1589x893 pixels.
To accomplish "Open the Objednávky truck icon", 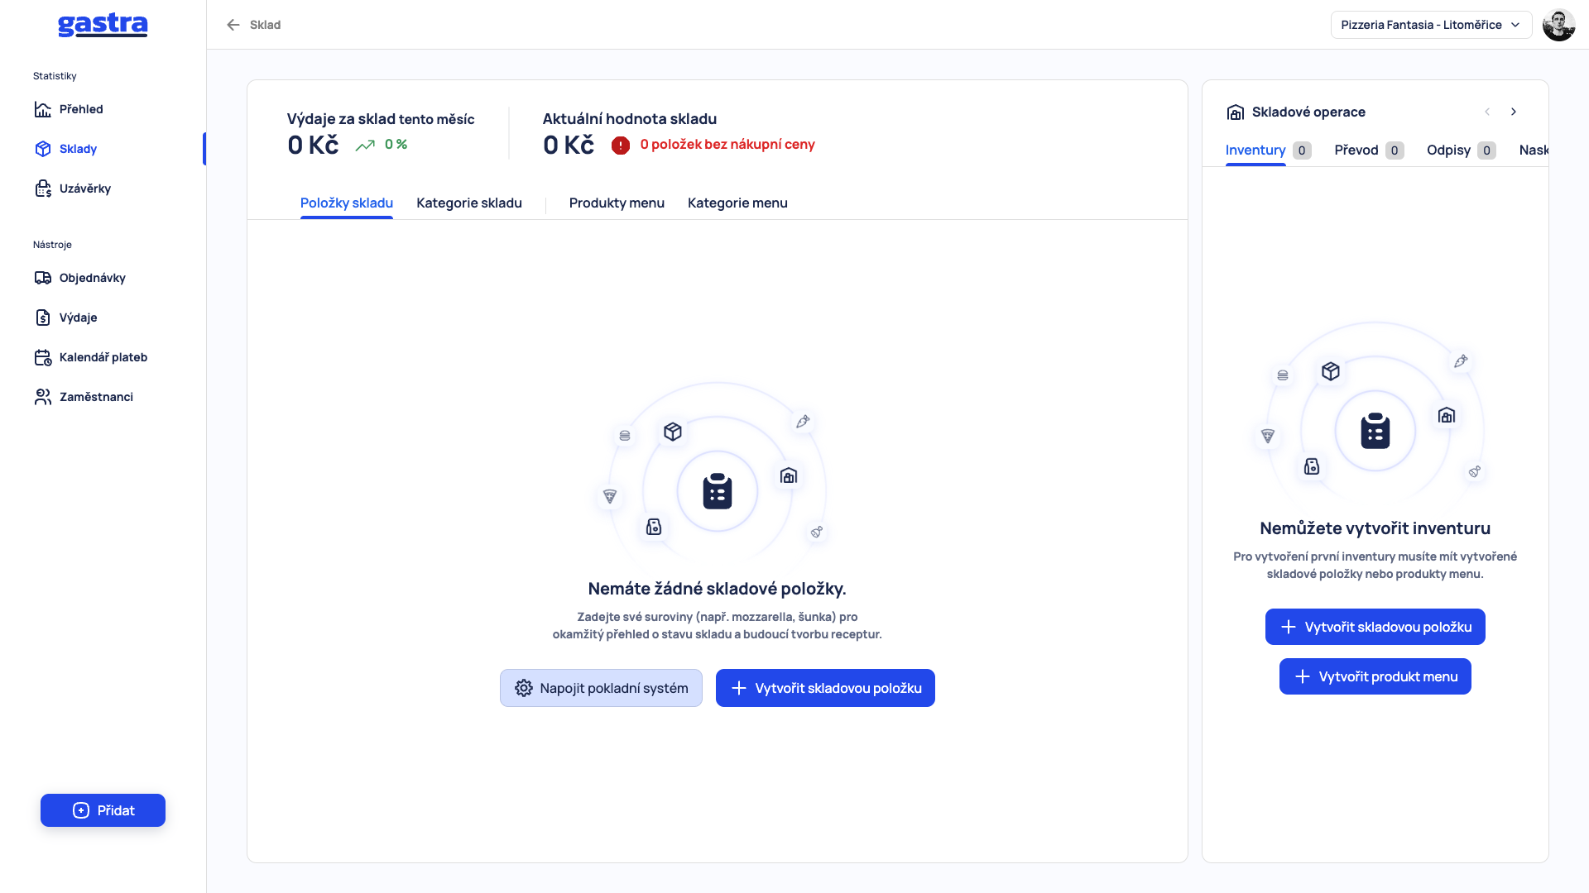I will [x=43, y=278].
